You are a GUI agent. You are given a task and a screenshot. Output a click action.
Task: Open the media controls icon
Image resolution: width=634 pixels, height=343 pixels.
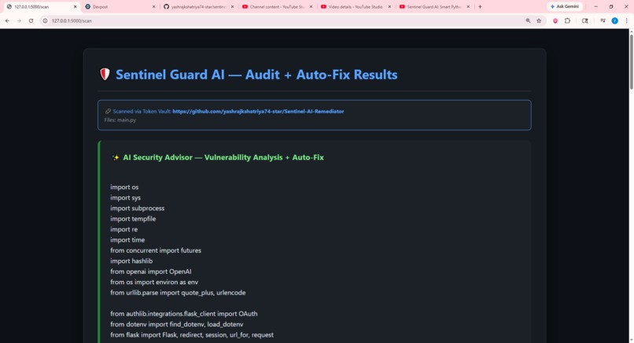tap(603, 20)
